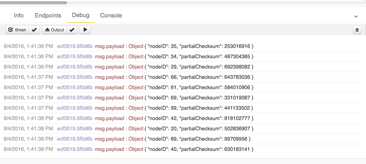Click node ID link in nodeID 35 row
Image resolution: width=366 pixels, height=164 pixels.
click(x=75, y=46)
